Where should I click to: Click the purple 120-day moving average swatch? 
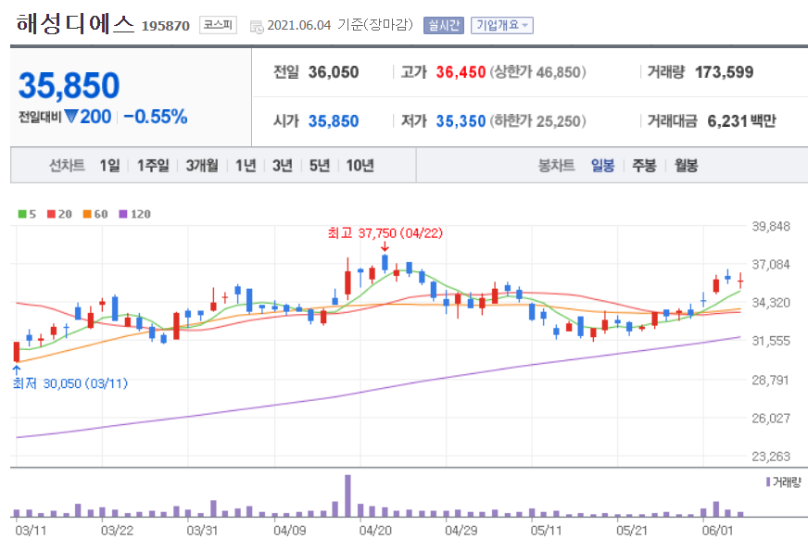click(123, 214)
